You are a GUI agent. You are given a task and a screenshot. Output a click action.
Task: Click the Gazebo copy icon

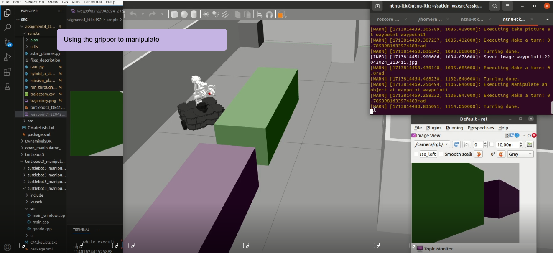(237, 14)
